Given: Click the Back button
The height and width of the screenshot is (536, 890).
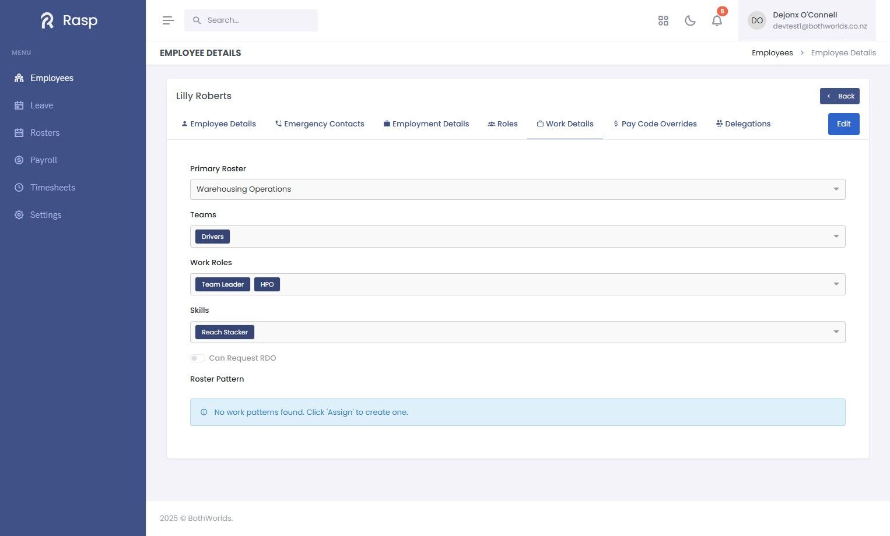Looking at the screenshot, I should tap(839, 96).
